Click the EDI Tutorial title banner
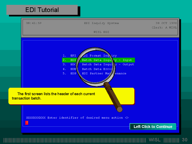 tap(42, 10)
